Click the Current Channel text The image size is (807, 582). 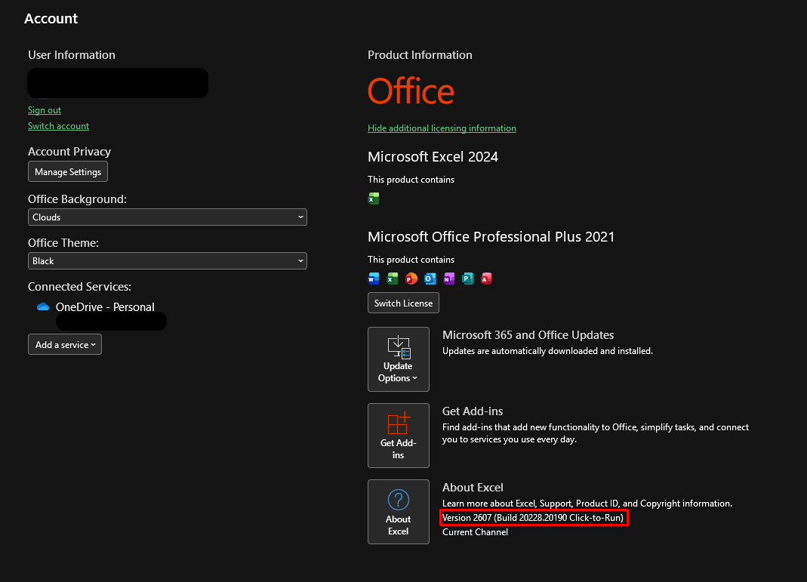click(x=475, y=532)
